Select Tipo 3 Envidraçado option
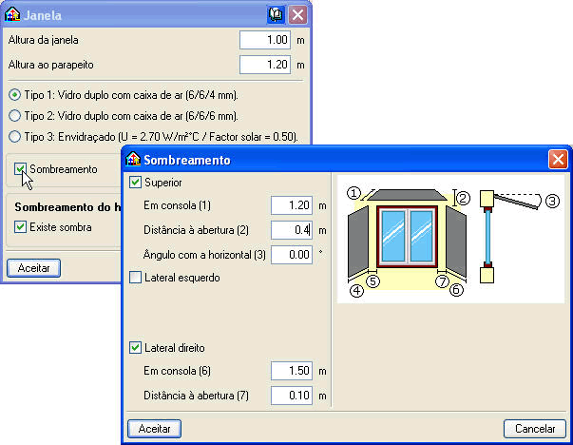 pyautogui.click(x=14, y=137)
